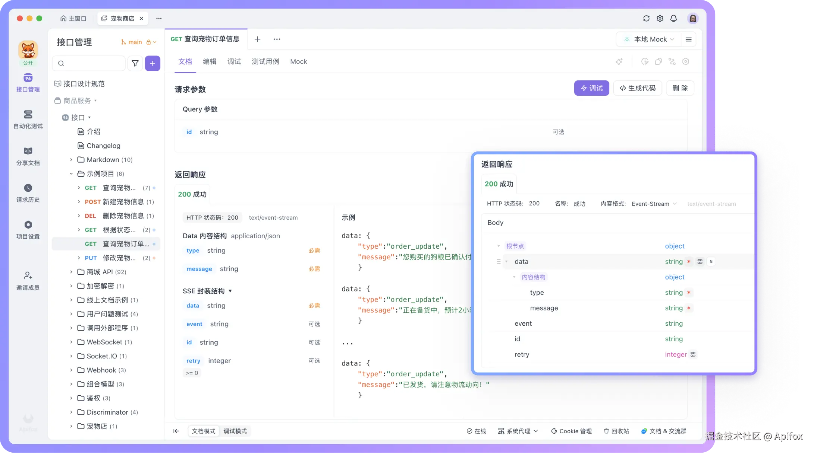Open 项目设置 from the sidebar
Screen dimensions: 814x453
click(28, 230)
